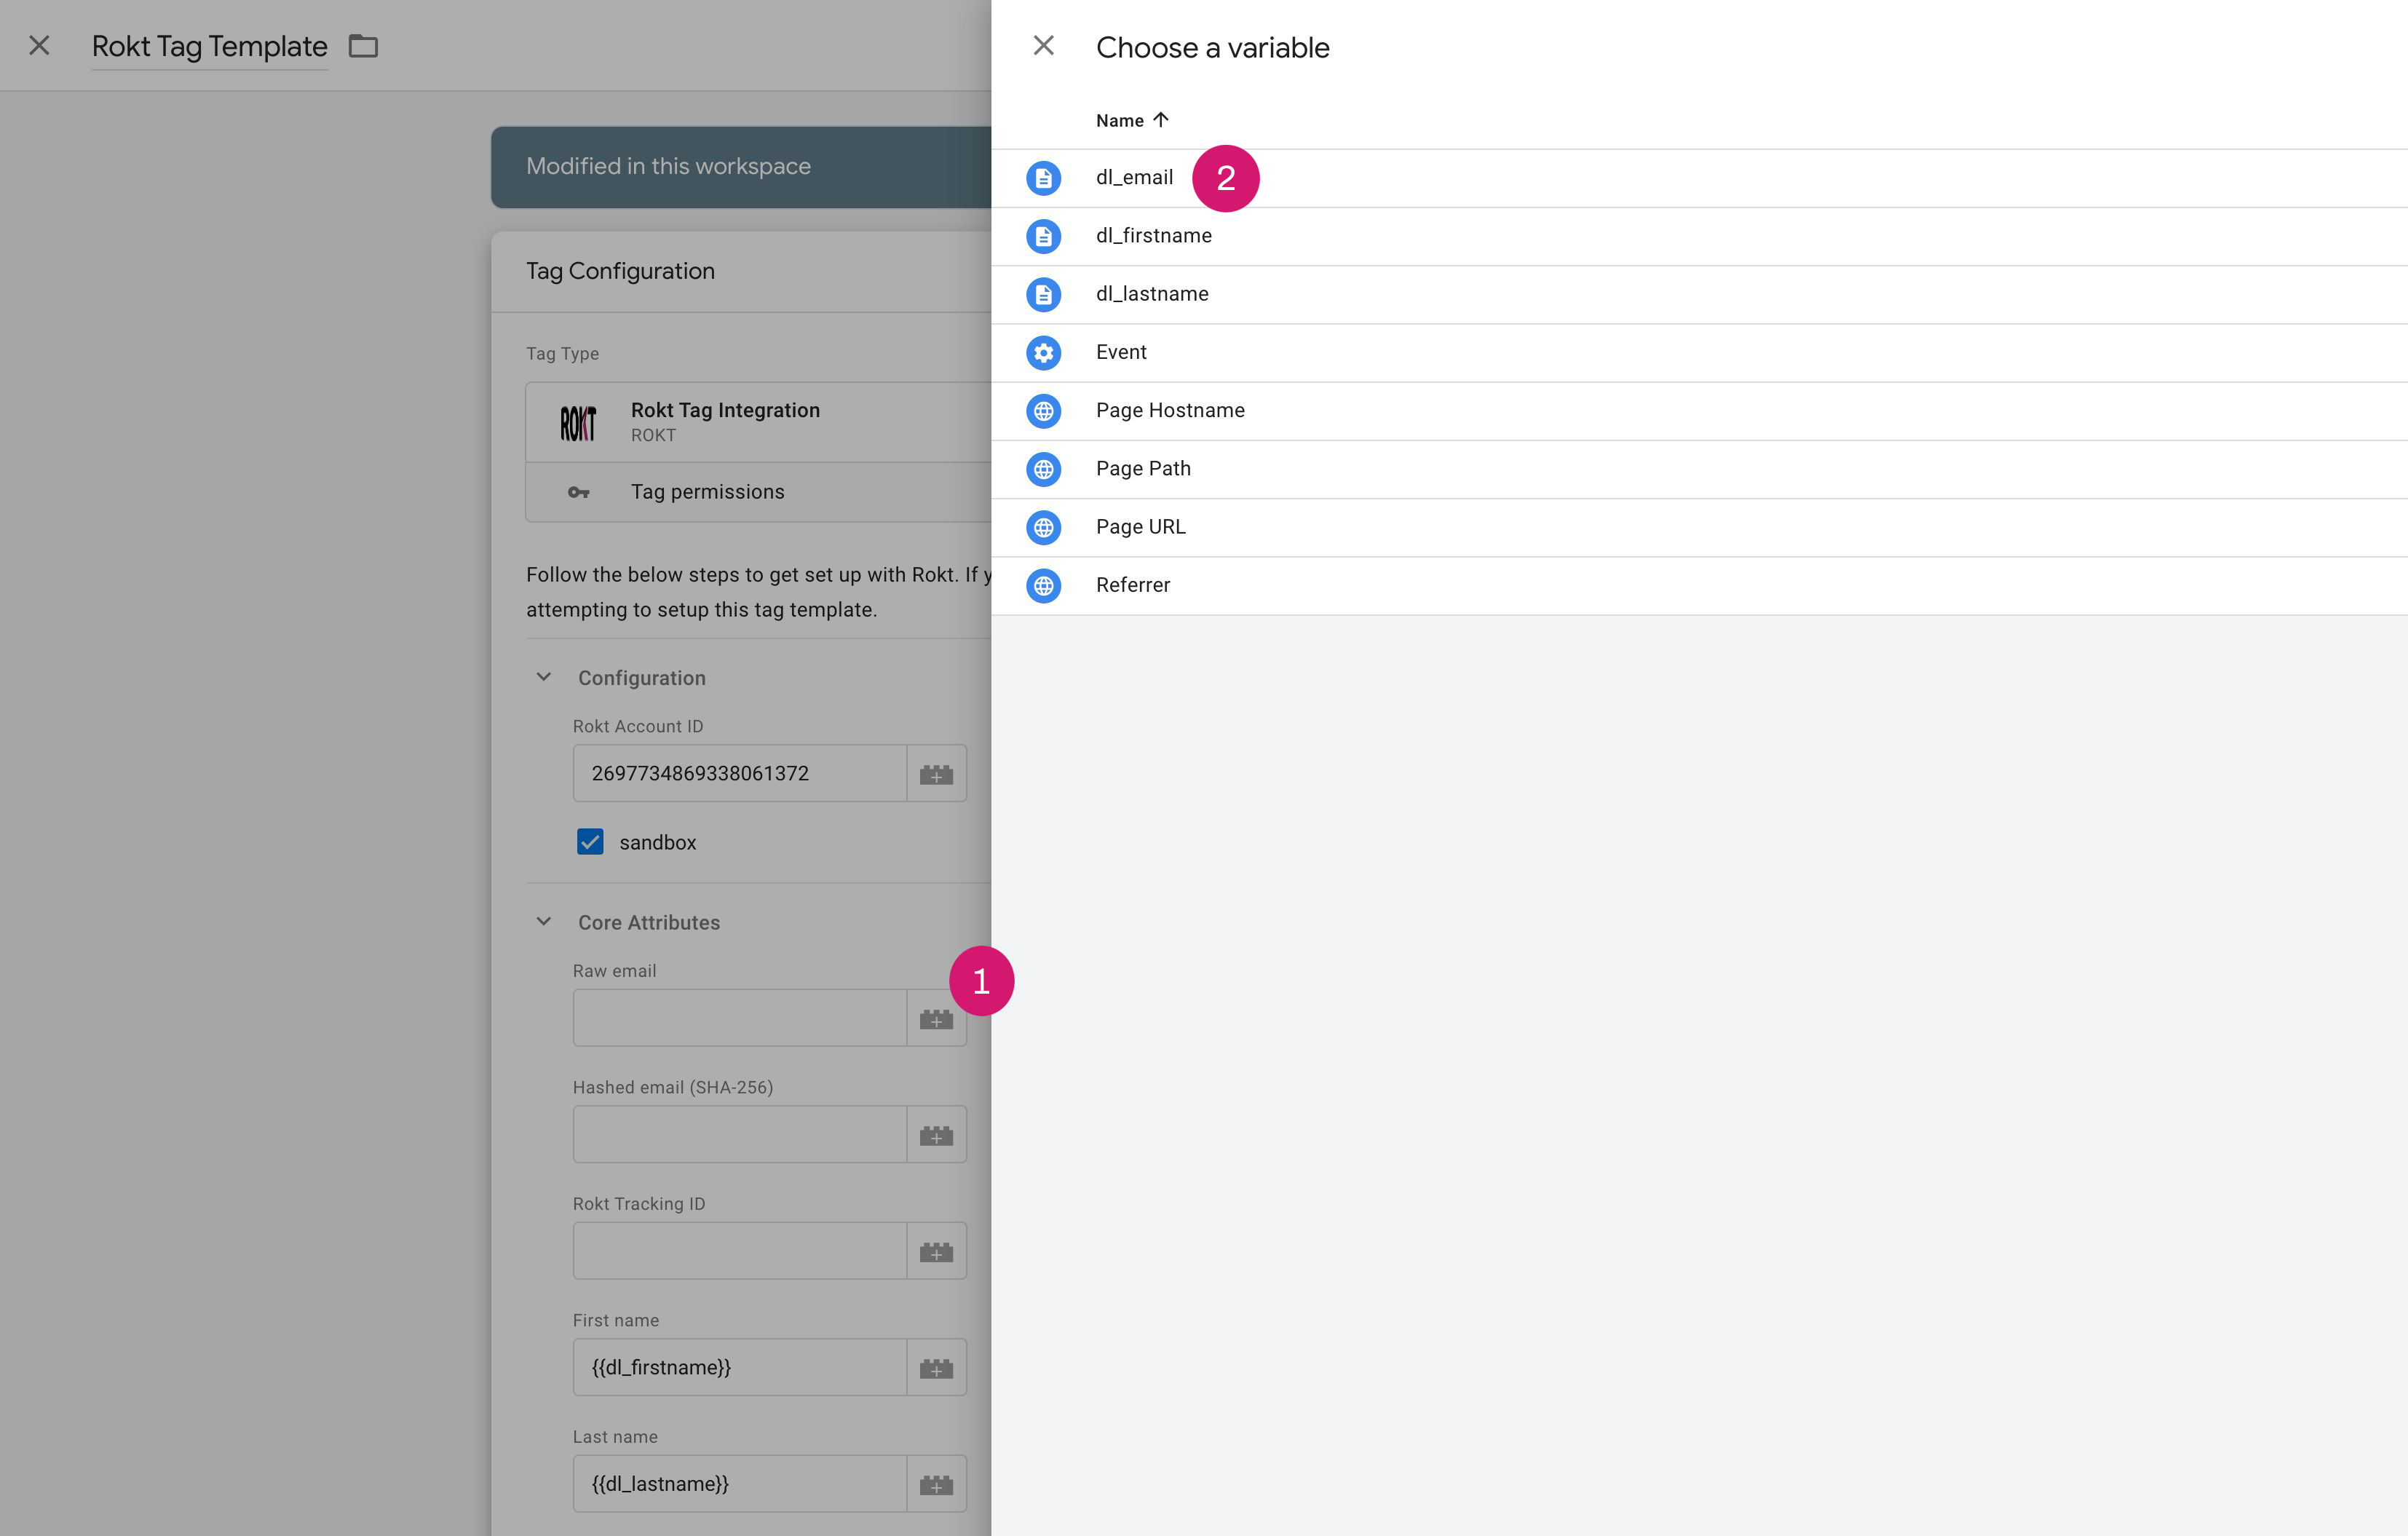Click the Rokt Account ID field

(x=739, y=773)
